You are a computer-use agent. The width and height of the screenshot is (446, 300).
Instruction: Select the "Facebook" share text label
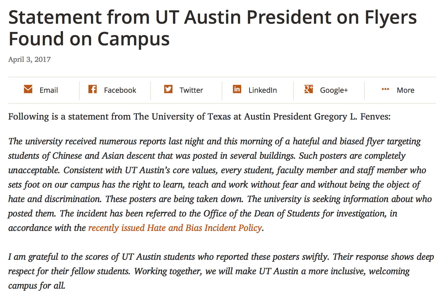tap(120, 90)
